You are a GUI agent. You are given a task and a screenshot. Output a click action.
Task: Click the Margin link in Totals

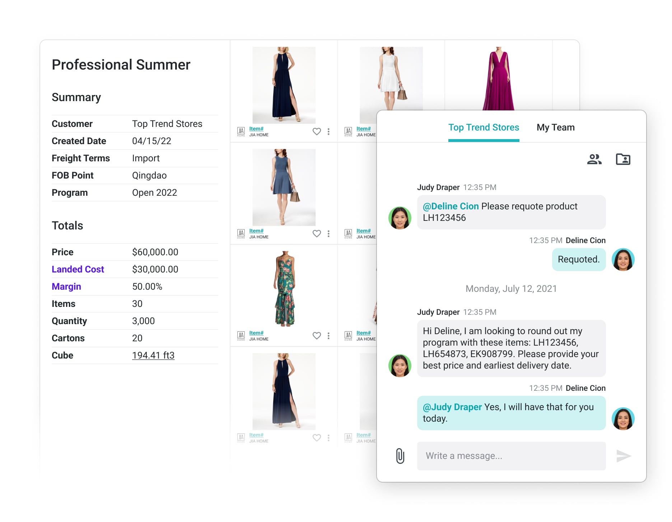[66, 286]
